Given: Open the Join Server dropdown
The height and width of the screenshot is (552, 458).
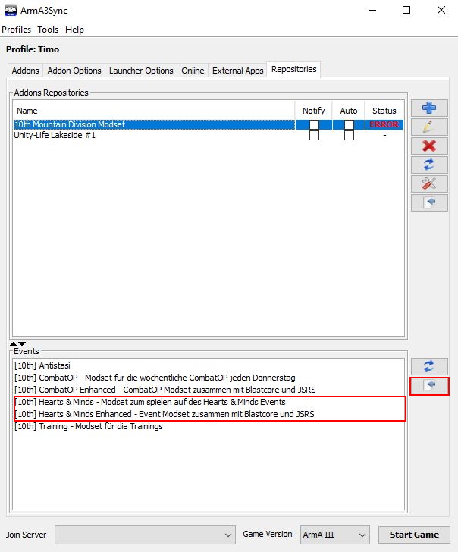Looking at the screenshot, I should coord(145,535).
